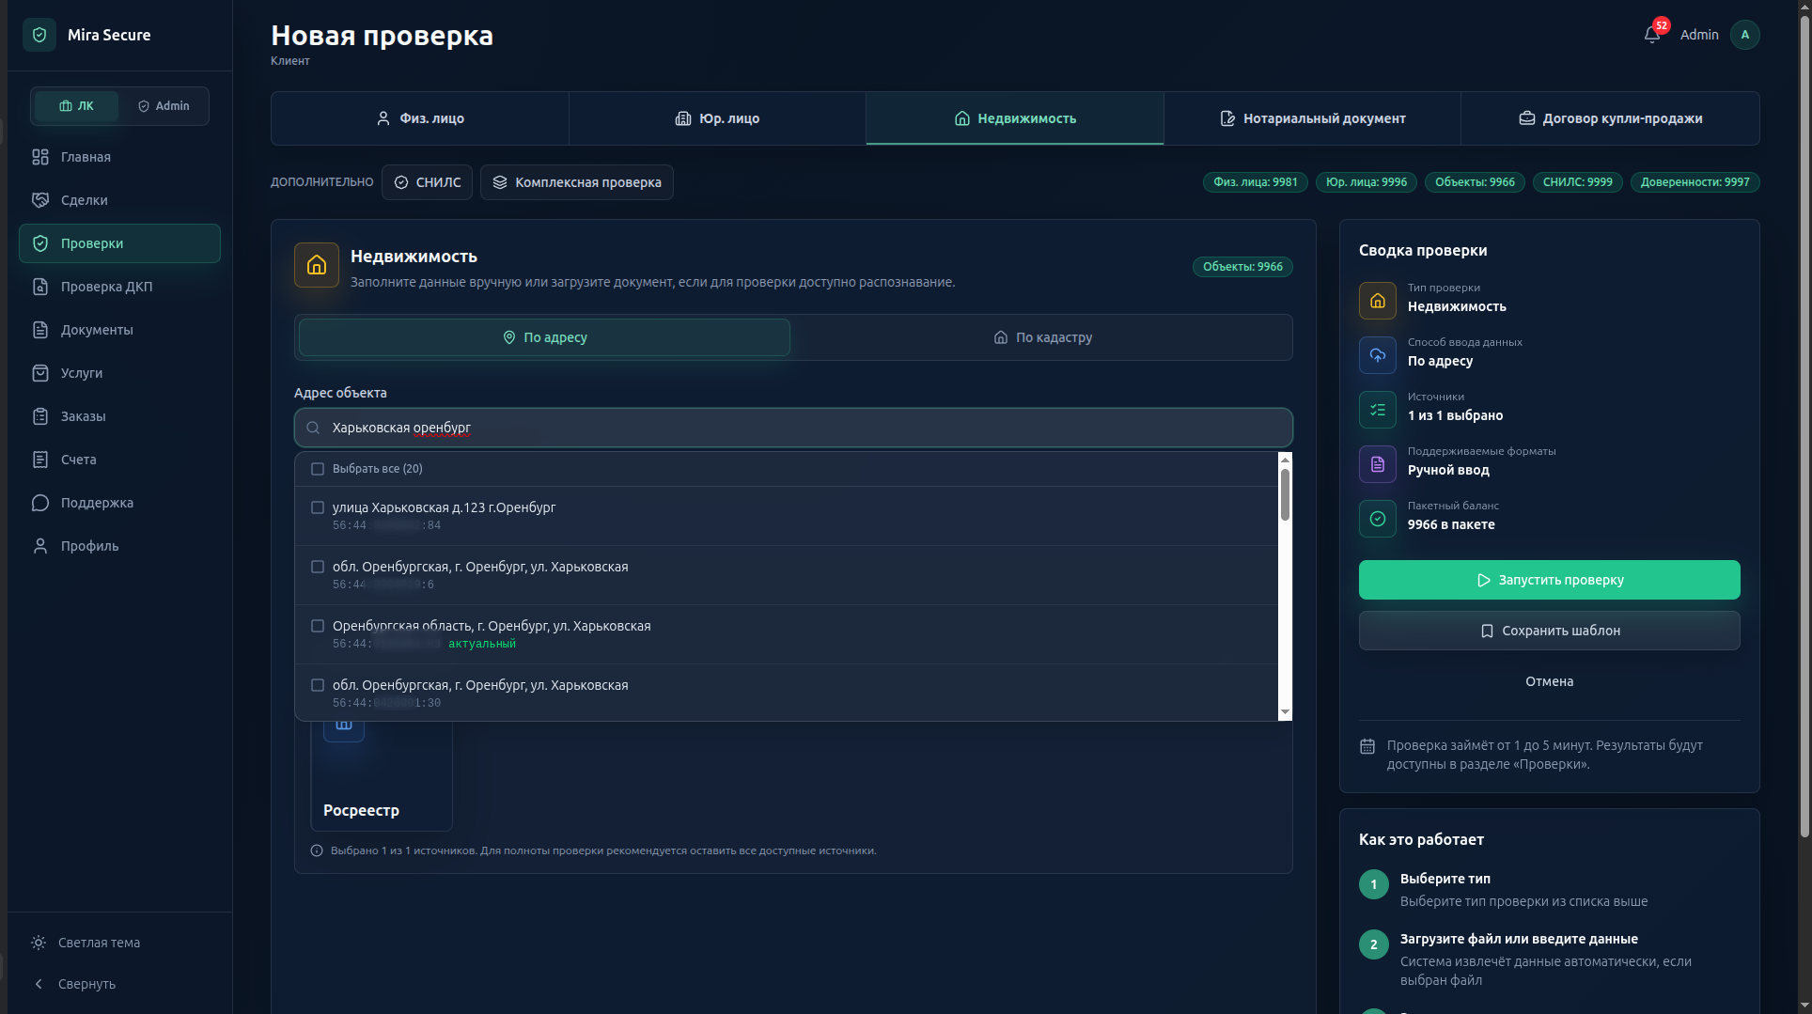The height and width of the screenshot is (1014, 1812).
Task: Check улица Харьковская д.123 г.Оренбург result
Action: [x=318, y=507]
